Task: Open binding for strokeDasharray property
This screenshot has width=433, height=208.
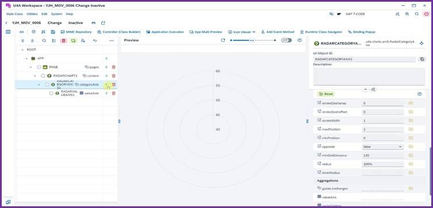Action: pyautogui.click(x=411, y=103)
